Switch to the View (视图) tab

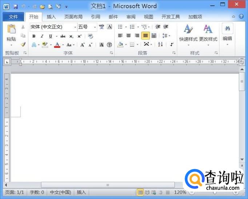coord(148,17)
